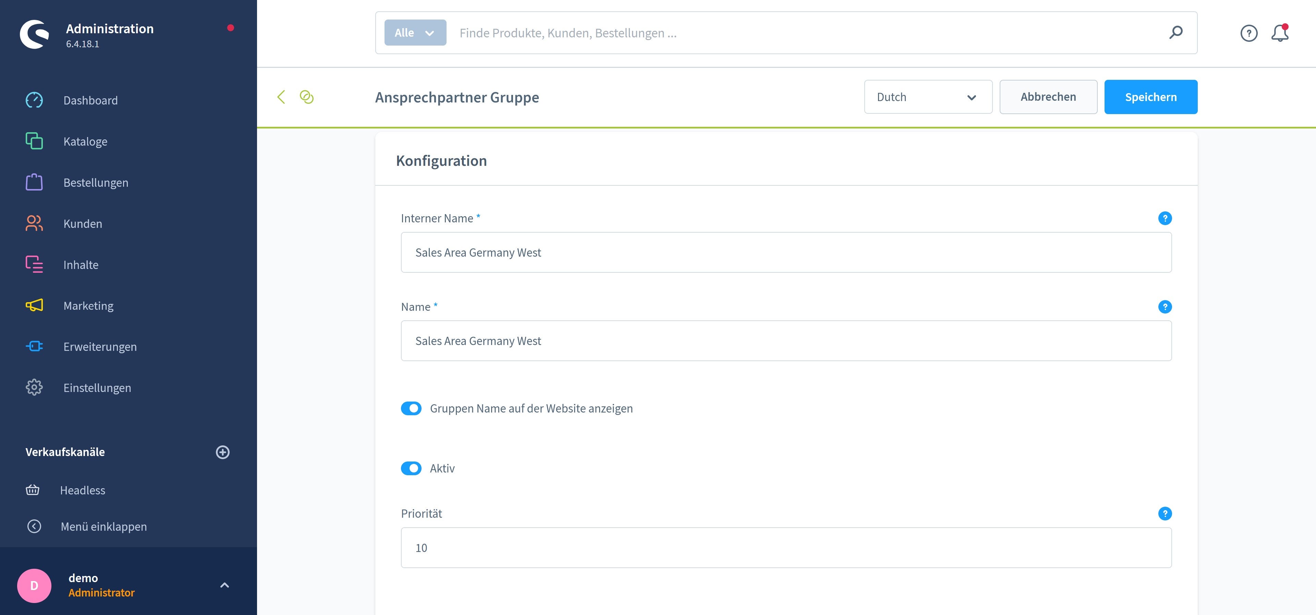Image resolution: width=1316 pixels, height=615 pixels.
Task: Open the help question mark icon
Action: tap(1248, 33)
